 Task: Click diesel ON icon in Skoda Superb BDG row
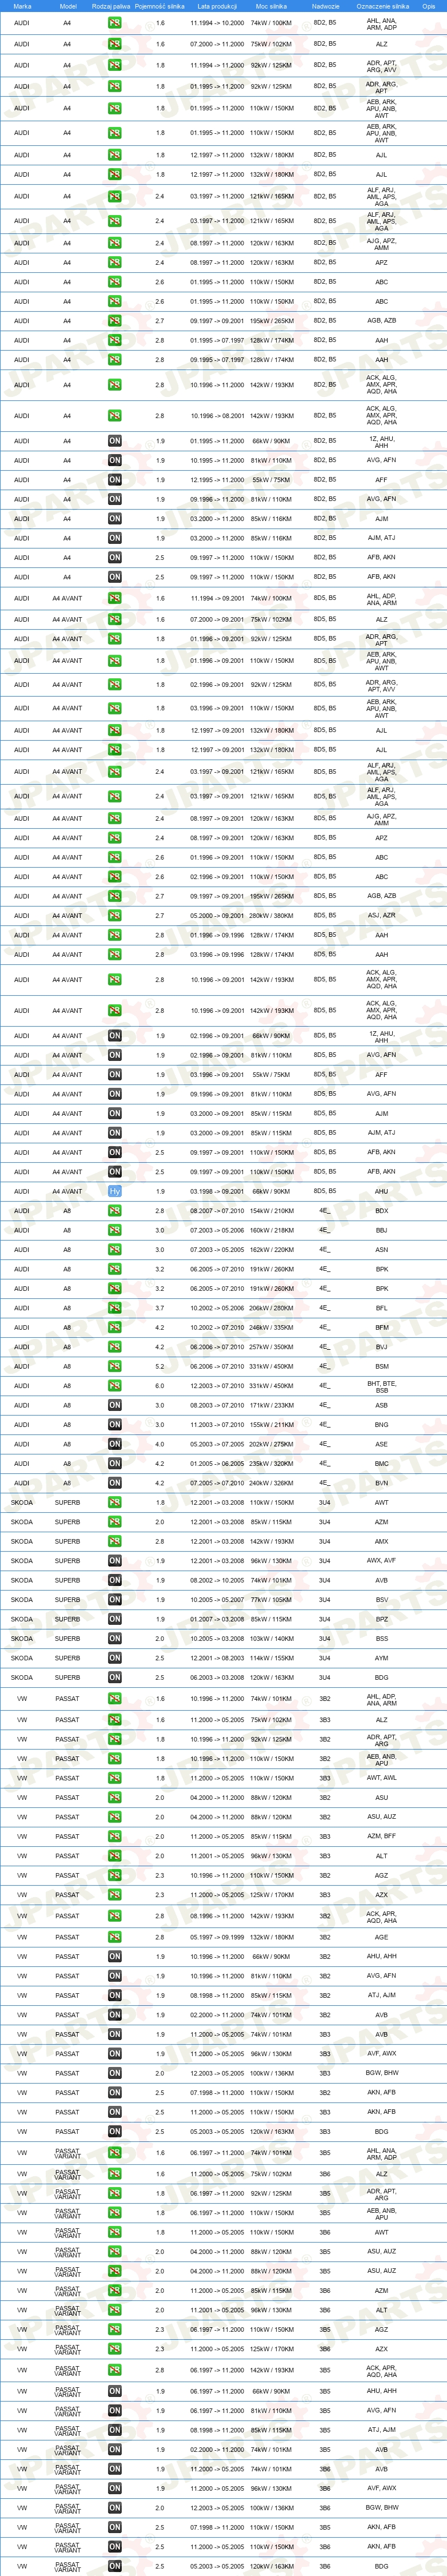point(115,1679)
